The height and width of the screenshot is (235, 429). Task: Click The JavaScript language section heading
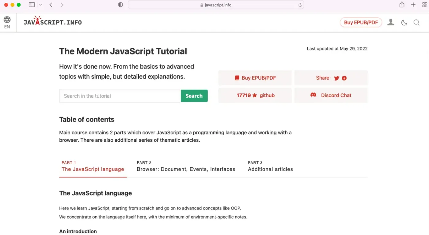[95, 193]
